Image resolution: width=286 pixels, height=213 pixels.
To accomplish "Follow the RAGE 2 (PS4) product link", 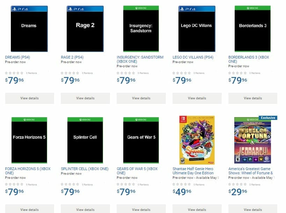I will tap(72, 57).
